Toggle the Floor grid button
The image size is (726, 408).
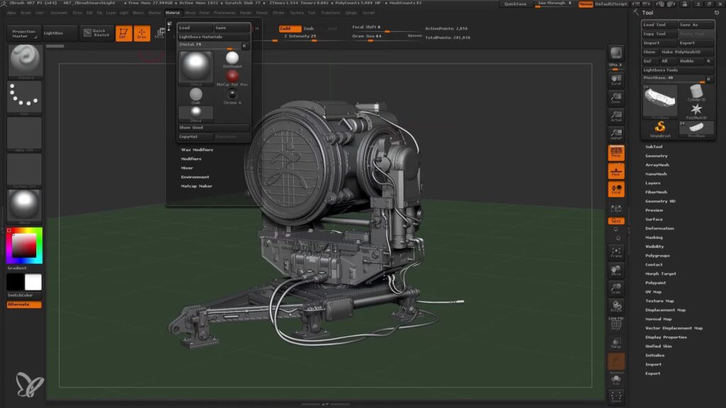(616, 171)
